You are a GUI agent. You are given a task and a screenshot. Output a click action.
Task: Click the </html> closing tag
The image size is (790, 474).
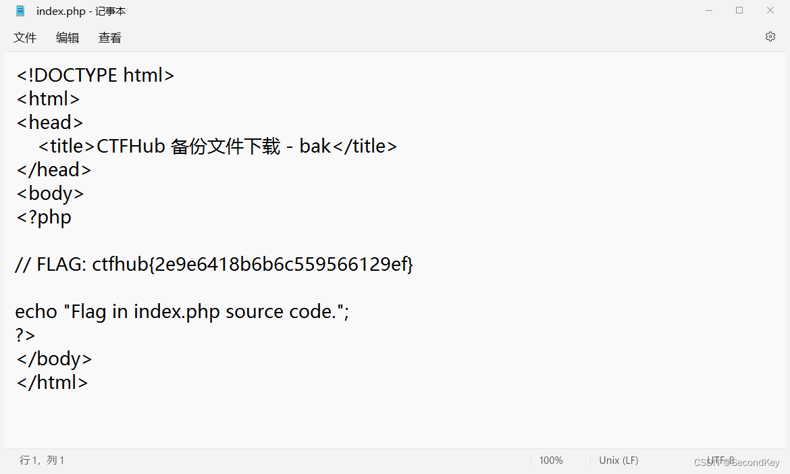coord(51,382)
